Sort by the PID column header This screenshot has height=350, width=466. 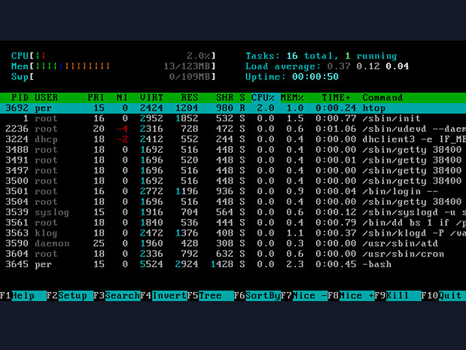pos(20,98)
